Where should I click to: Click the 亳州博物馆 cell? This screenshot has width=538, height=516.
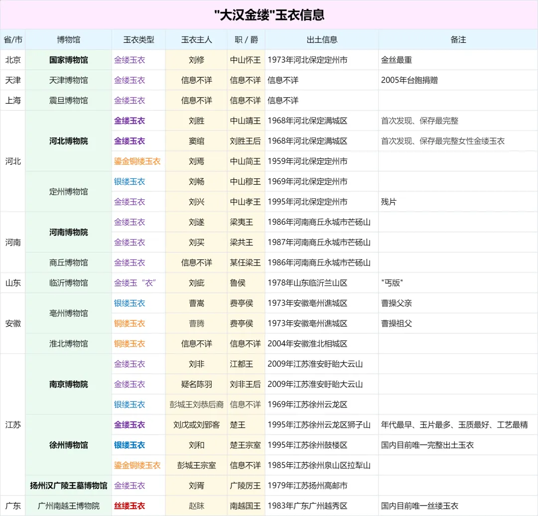(x=69, y=313)
